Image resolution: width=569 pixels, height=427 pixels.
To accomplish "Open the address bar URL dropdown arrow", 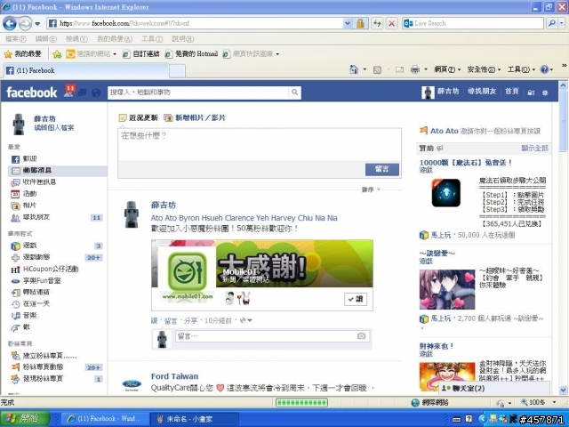I will click(348, 24).
